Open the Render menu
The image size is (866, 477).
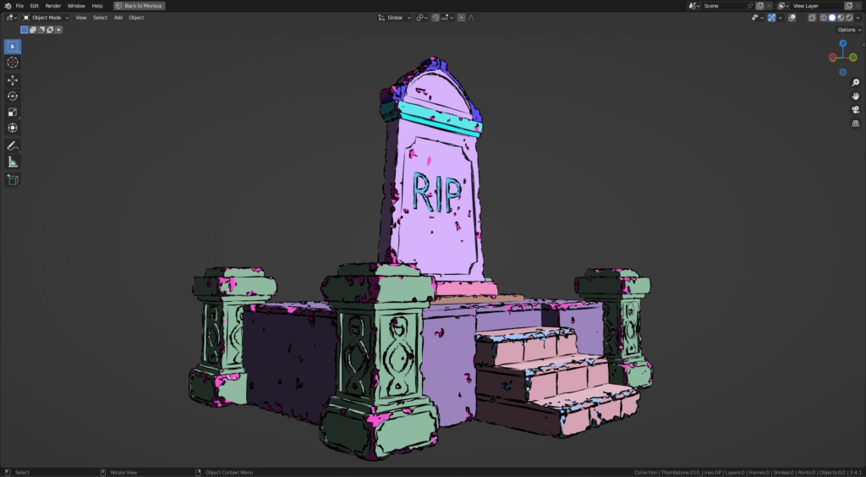[x=53, y=6]
